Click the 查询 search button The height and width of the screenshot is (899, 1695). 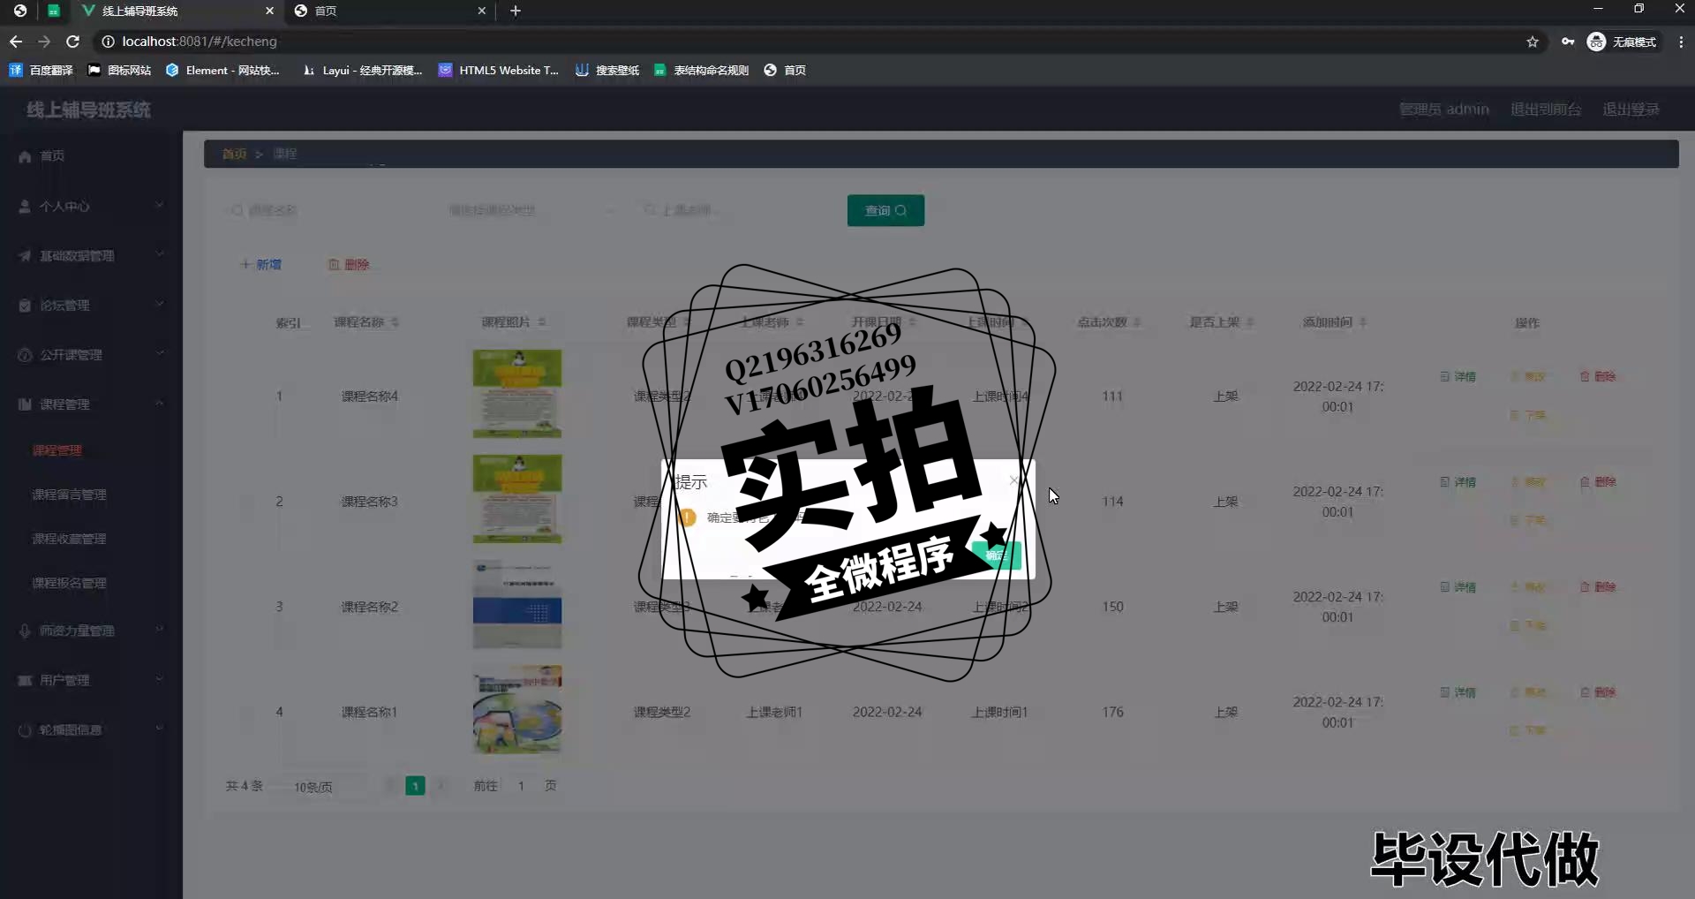coord(885,210)
